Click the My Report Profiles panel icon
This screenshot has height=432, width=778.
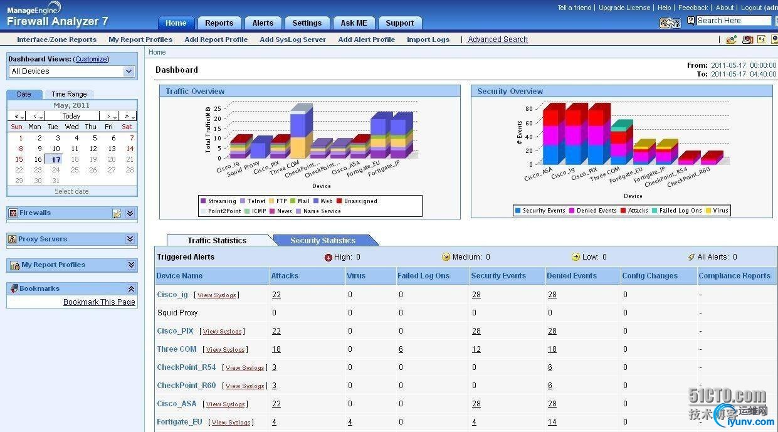click(14, 265)
